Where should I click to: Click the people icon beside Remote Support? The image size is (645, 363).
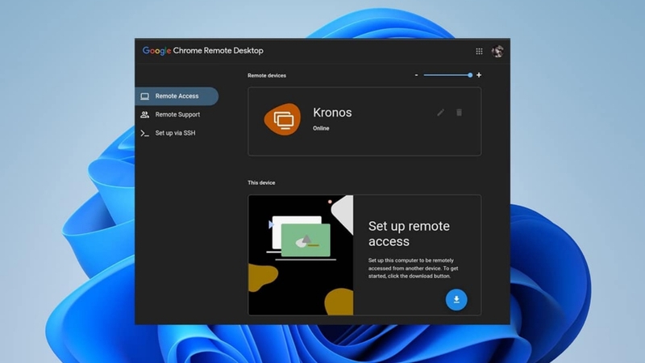coord(145,115)
